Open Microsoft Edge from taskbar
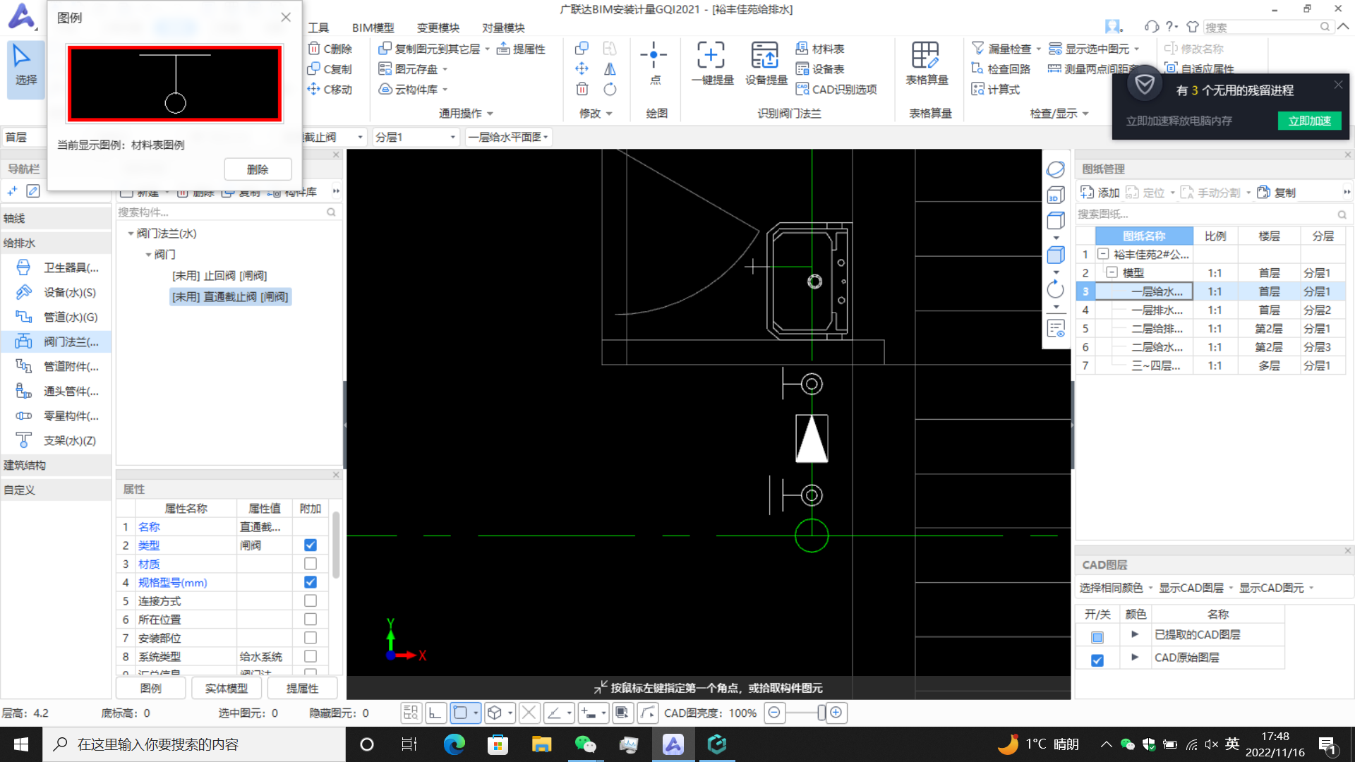The image size is (1355, 762). 454,744
